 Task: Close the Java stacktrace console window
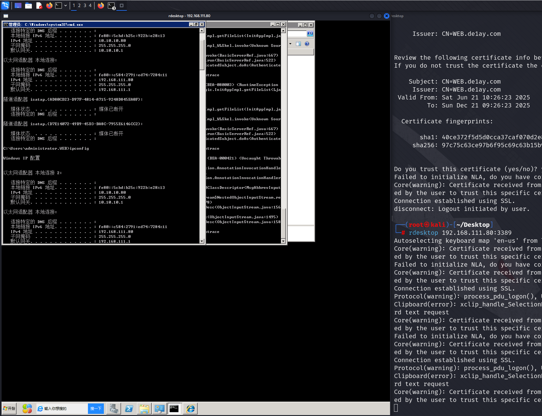point(283,24)
